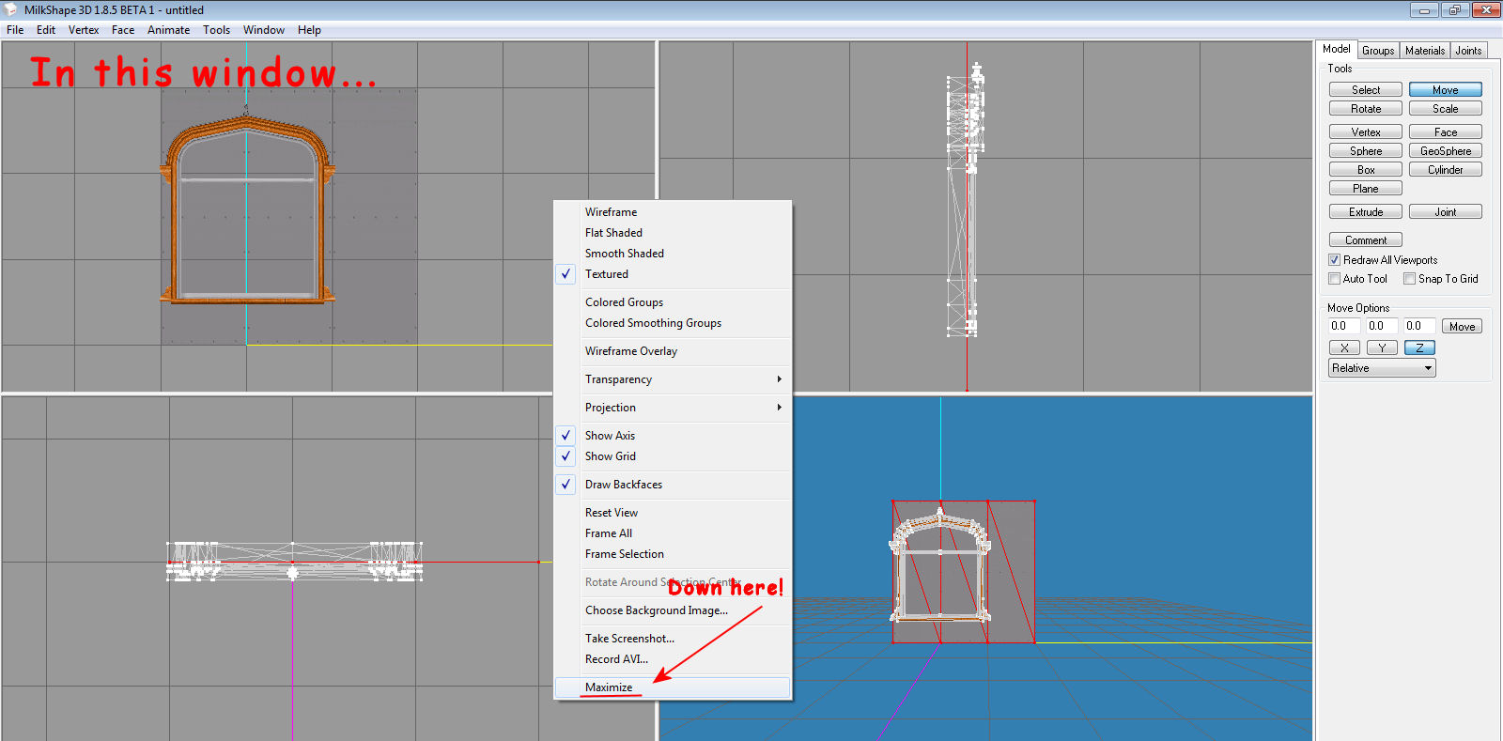This screenshot has height=741, width=1503.
Task: Toggle the Z axis button
Action: tap(1419, 347)
